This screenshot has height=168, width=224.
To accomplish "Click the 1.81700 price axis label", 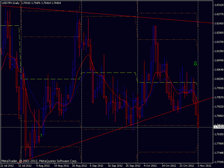I will point(219,42).
